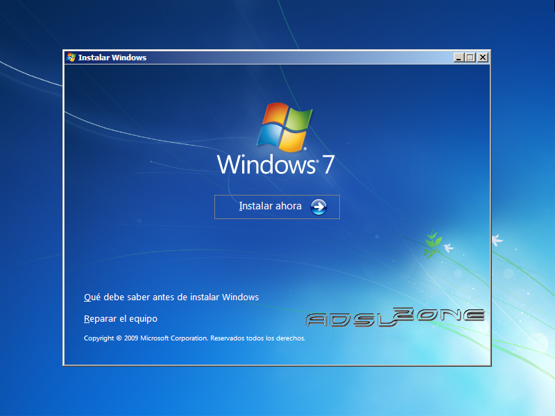Click the ADSLZone watermark logo
The width and height of the screenshot is (555, 416).
pos(395,317)
